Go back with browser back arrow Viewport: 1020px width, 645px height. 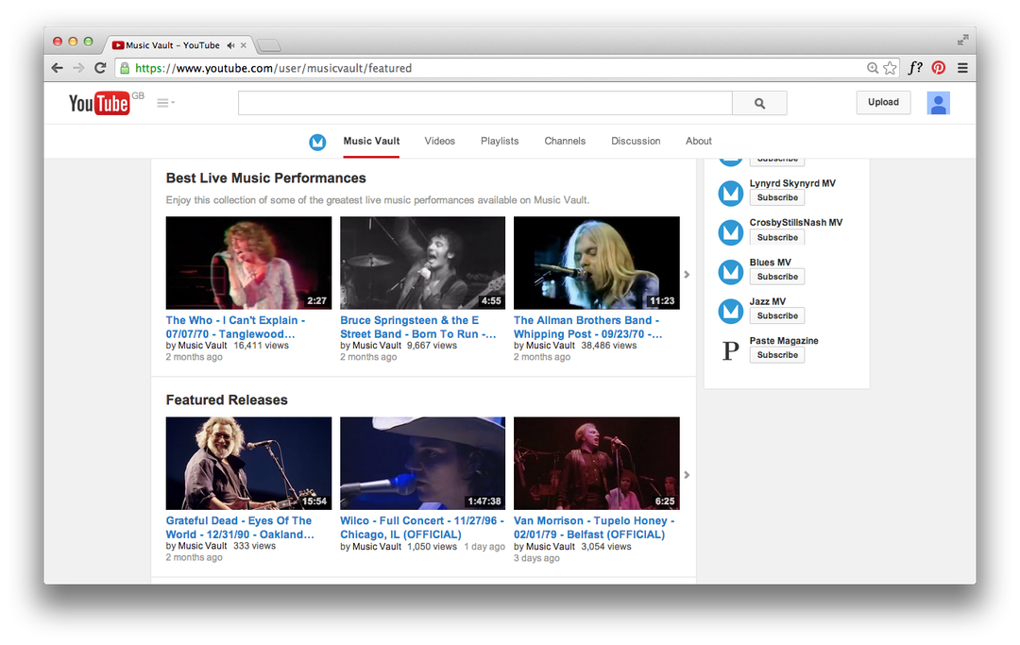tap(58, 68)
